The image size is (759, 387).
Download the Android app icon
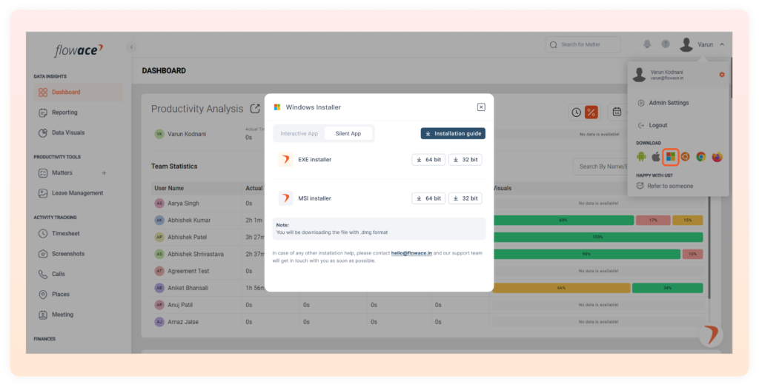click(x=641, y=157)
